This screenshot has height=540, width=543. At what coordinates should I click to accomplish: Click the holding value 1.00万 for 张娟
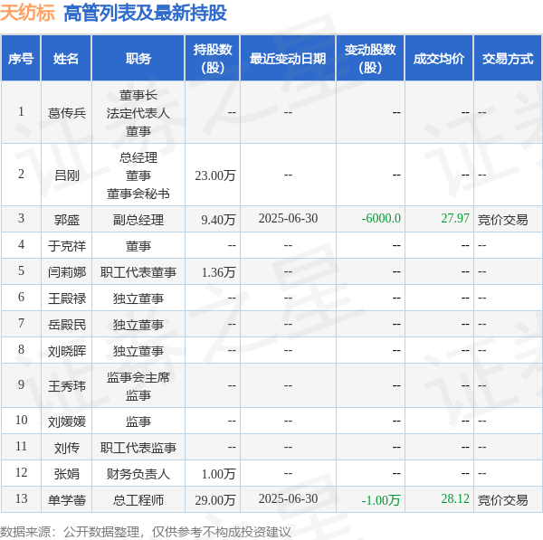pyautogui.click(x=218, y=474)
